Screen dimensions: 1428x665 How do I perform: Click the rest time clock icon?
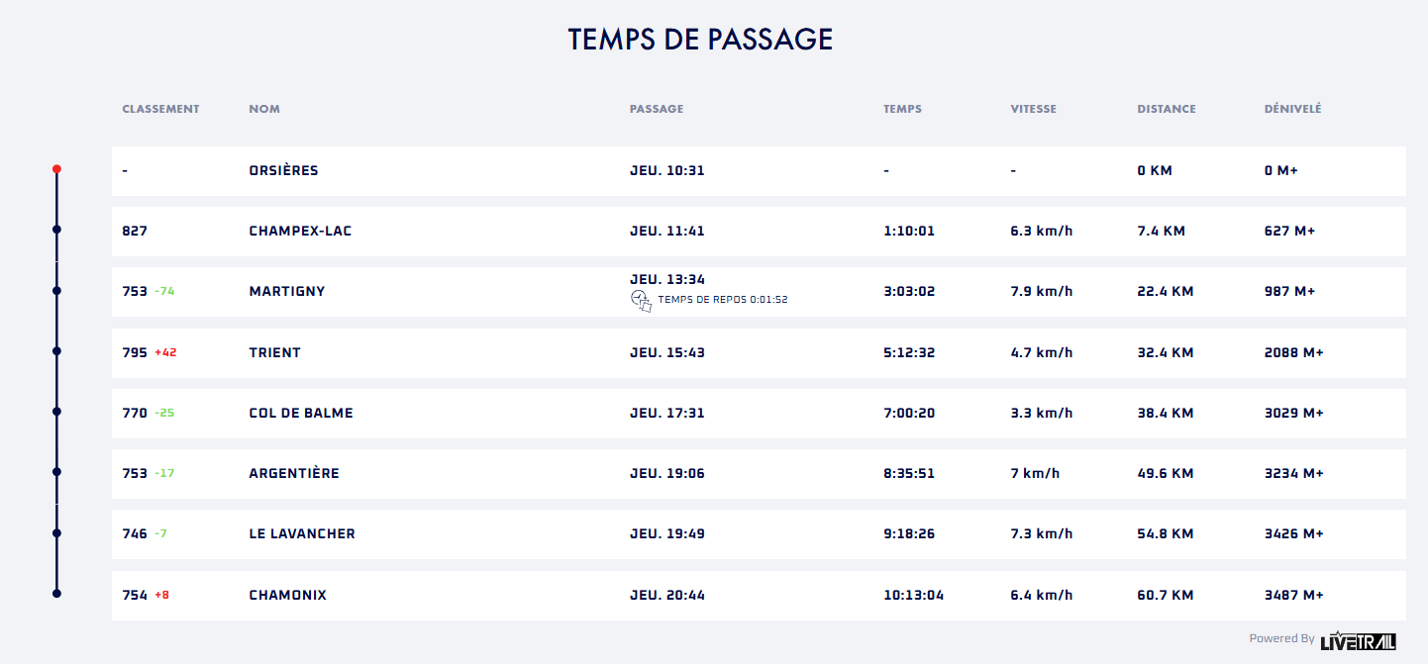(x=641, y=300)
